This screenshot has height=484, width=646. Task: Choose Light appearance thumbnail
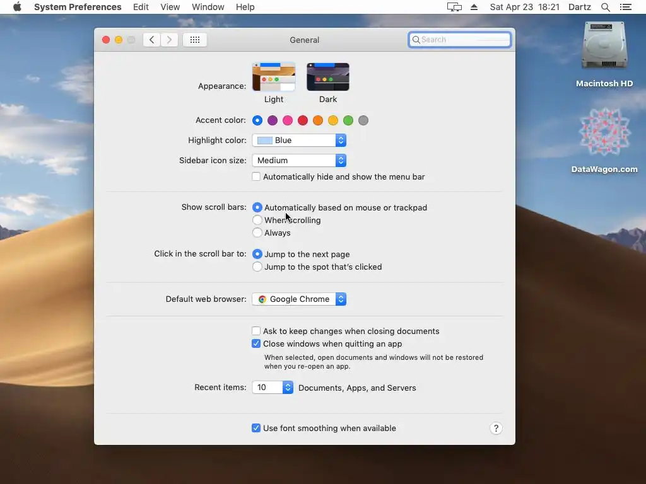274,77
